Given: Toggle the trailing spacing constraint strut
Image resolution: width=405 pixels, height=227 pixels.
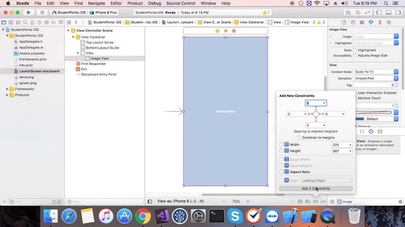Looking at the screenshot, I should click(321, 114).
